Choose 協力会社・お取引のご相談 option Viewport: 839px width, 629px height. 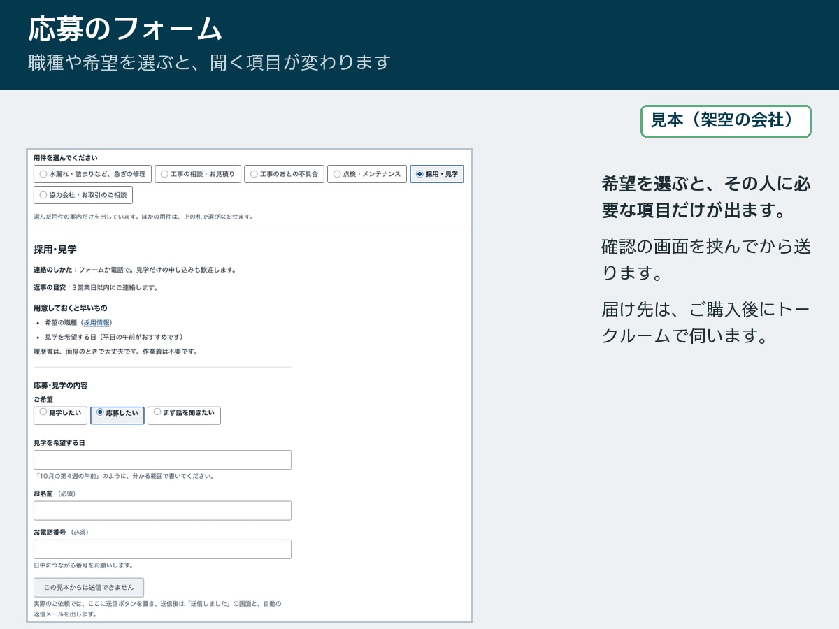click(83, 195)
